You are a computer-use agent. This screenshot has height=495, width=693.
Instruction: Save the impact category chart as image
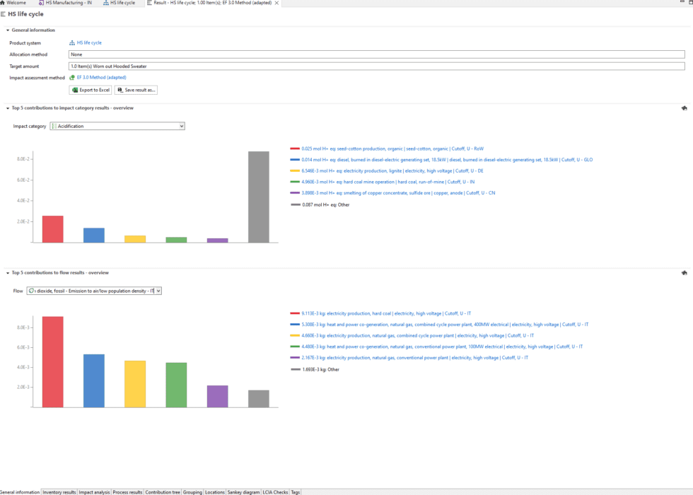pyautogui.click(x=684, y=108)
